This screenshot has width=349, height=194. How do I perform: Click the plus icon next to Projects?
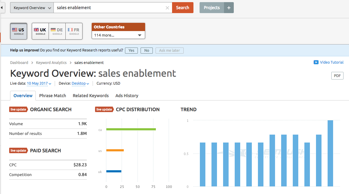coord(229,8)
